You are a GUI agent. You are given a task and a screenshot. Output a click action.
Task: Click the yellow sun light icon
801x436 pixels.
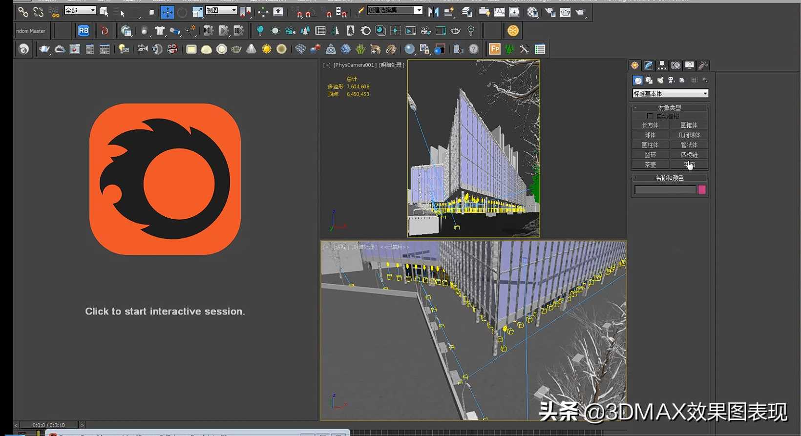point(267,49)
